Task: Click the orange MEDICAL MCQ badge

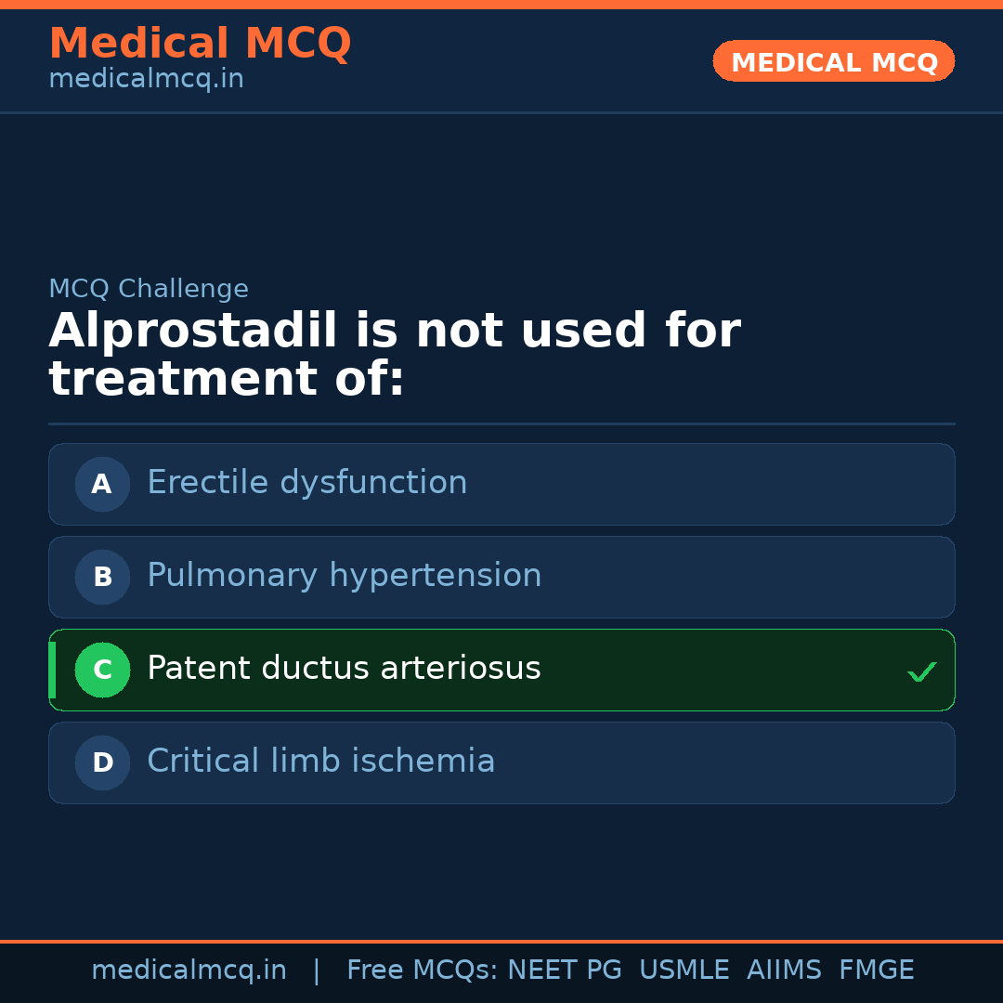Action: [x=833, y=61]
